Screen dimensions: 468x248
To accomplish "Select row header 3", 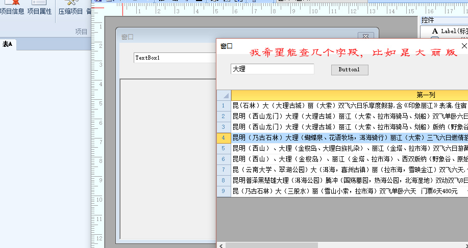I will click(224, 127).
